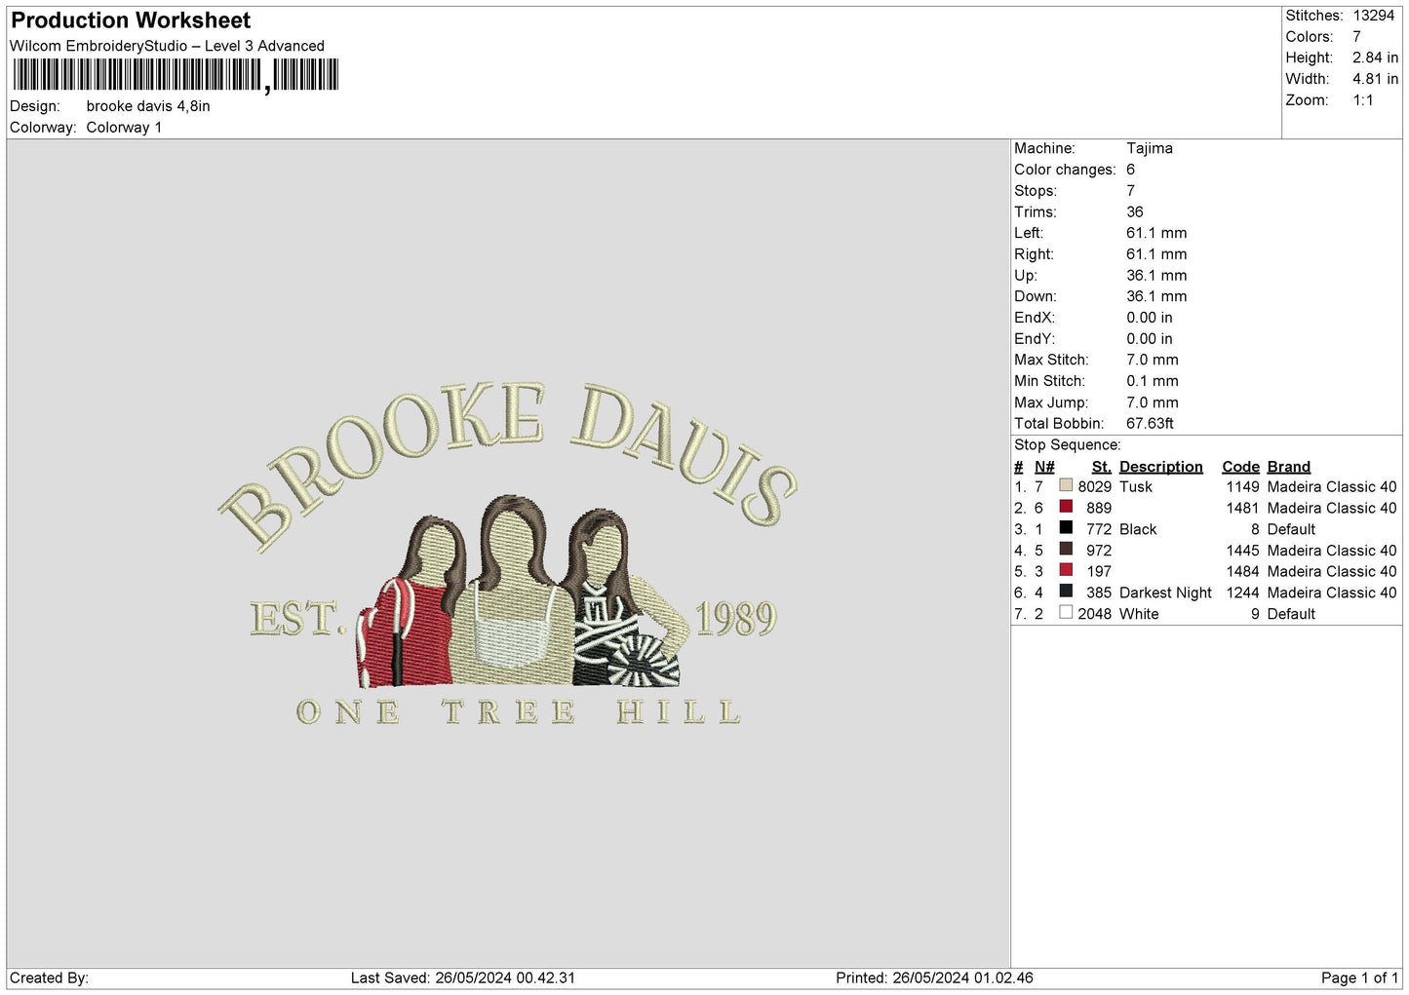The image size is (1409, 995).
Task: Click the 'Default' brand in the Black row
Action: [x=1291, y=529]
